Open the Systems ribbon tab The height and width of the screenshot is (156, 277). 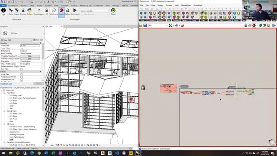point(48,6)
